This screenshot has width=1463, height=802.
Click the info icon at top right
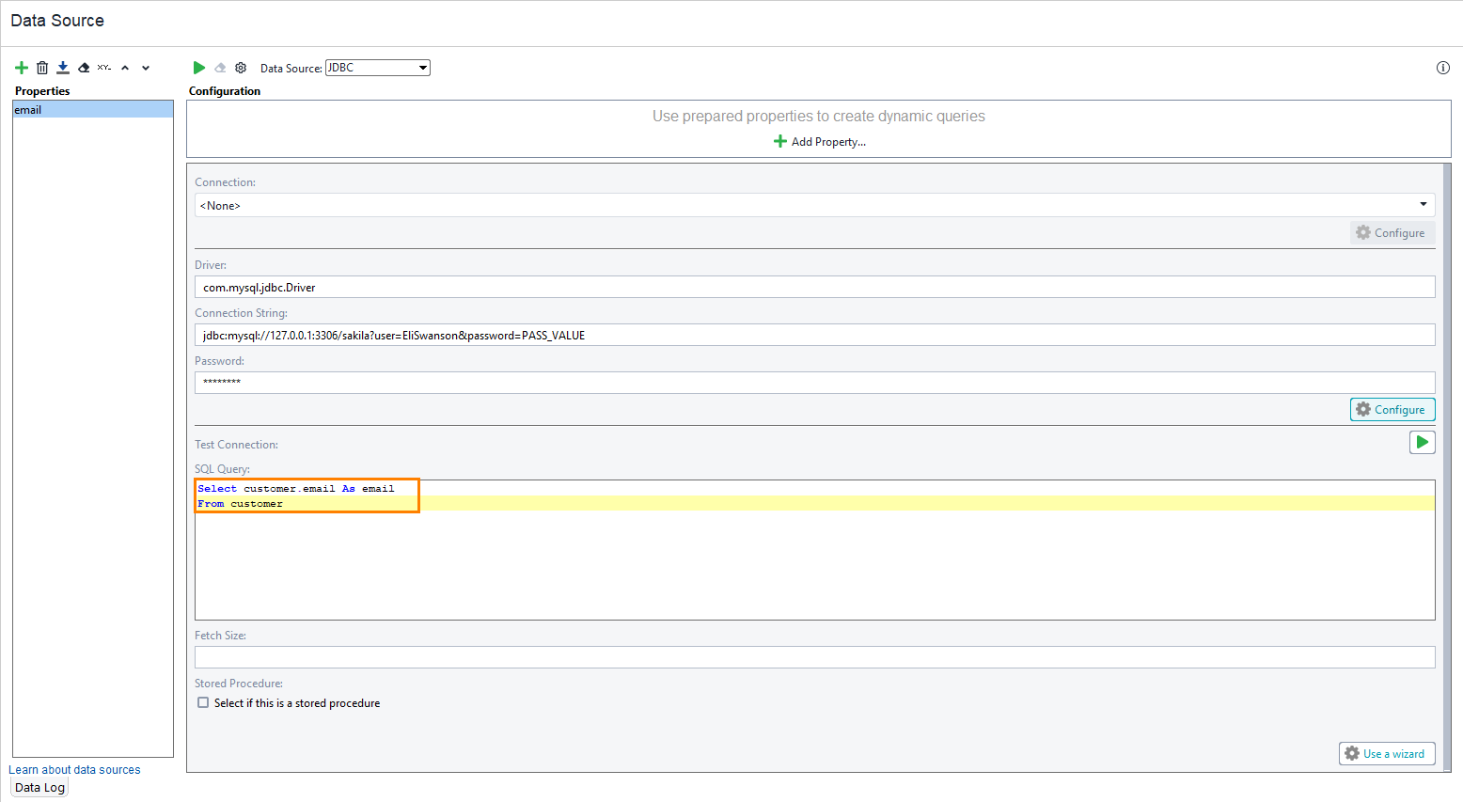(1443, 67)
